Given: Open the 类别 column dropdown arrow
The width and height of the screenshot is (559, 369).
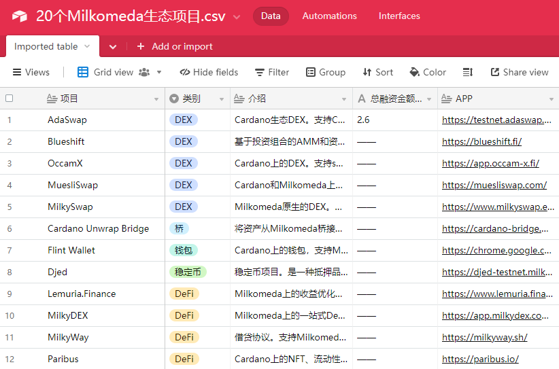Looking at the screenshot, I should [222, 99].
